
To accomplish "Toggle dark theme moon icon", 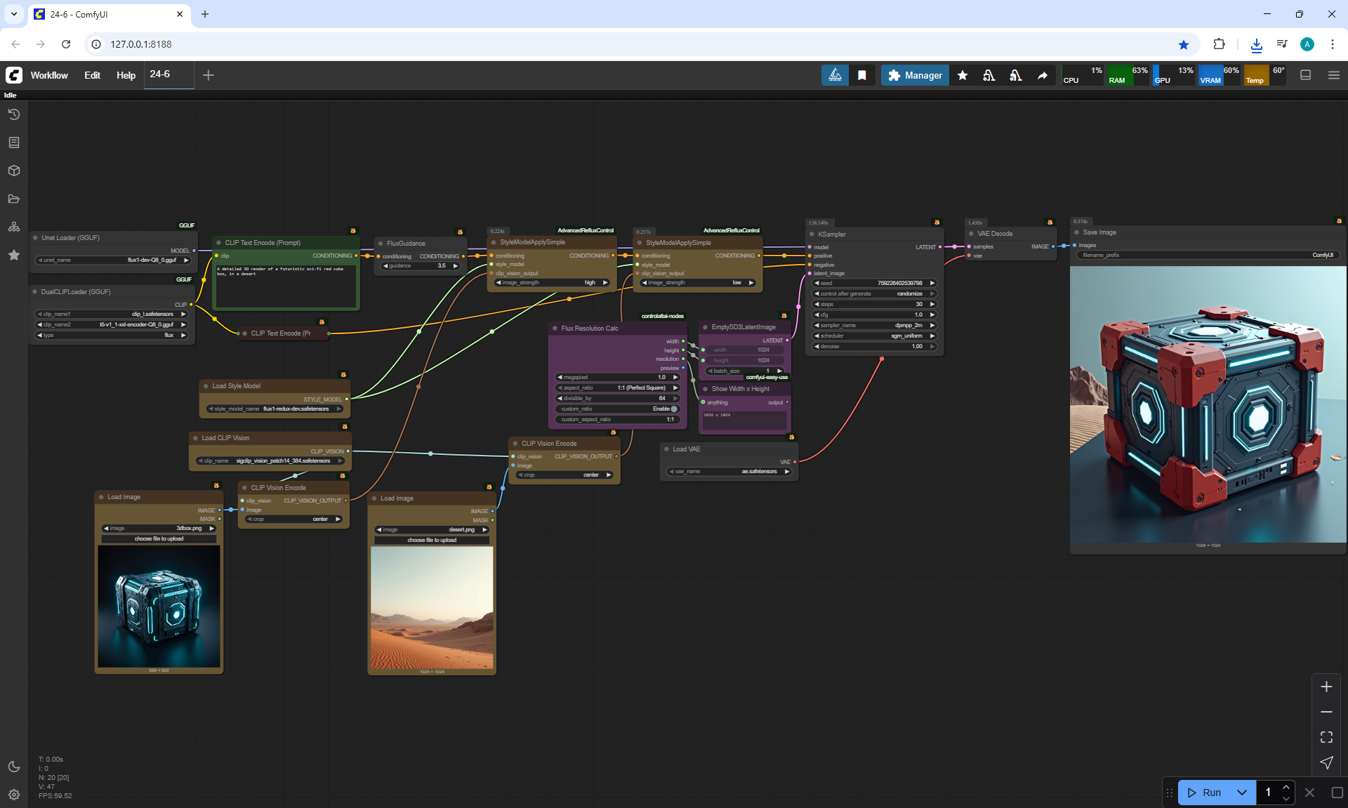I will (x=14, y=767).
